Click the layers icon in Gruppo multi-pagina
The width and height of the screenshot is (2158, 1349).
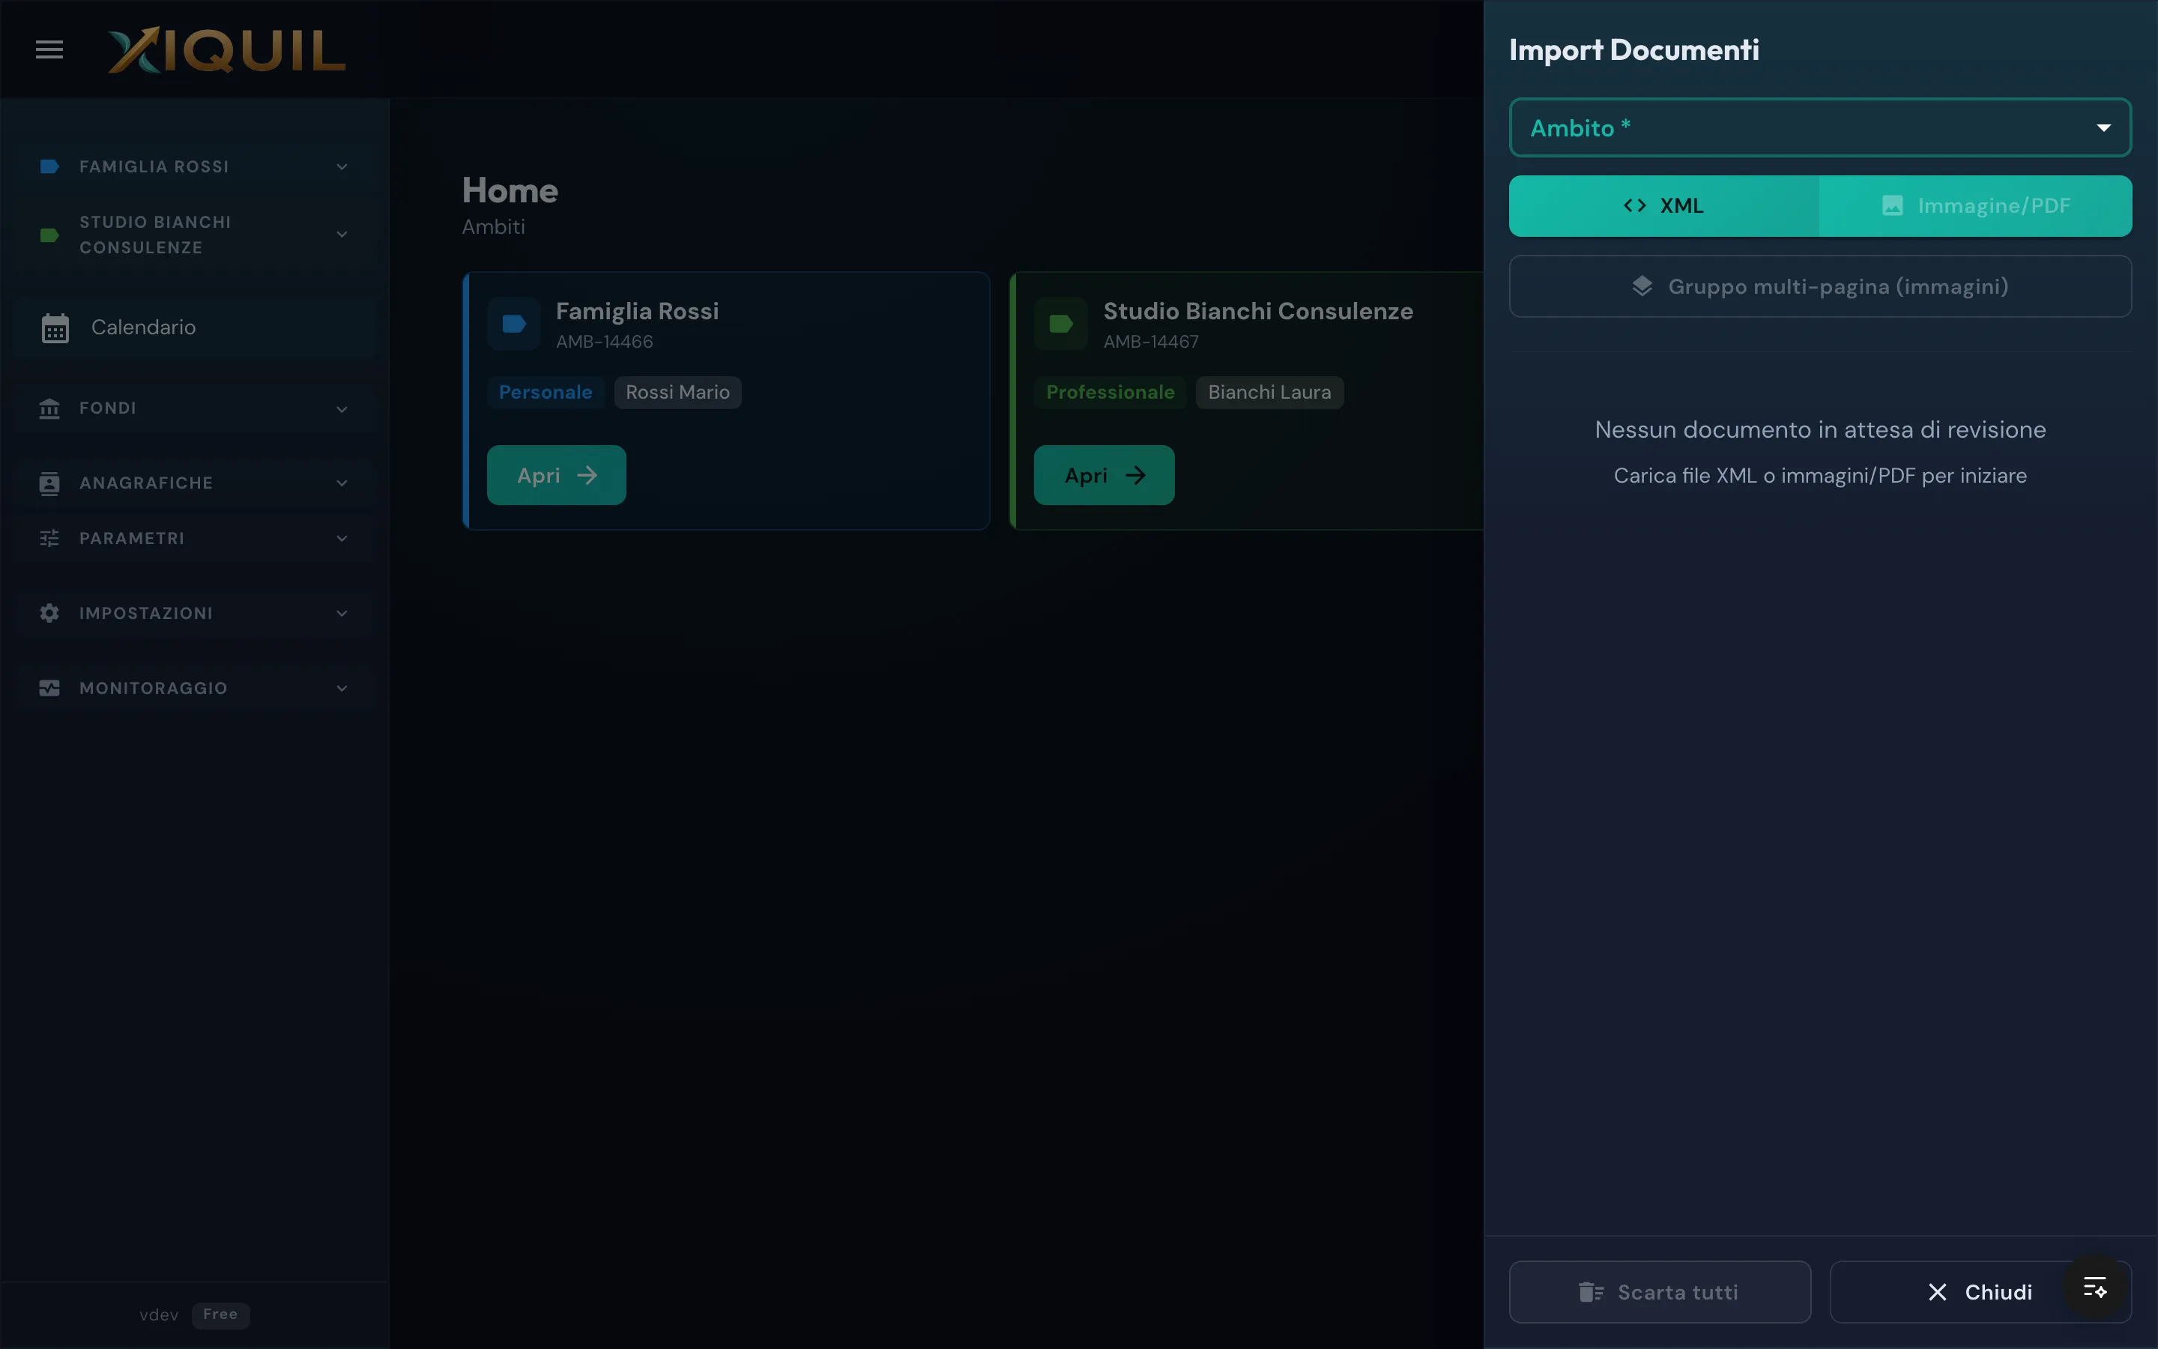point(1642,286)
